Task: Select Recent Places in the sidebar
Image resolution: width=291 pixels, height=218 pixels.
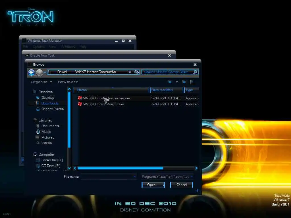Action: click(53, 109)
